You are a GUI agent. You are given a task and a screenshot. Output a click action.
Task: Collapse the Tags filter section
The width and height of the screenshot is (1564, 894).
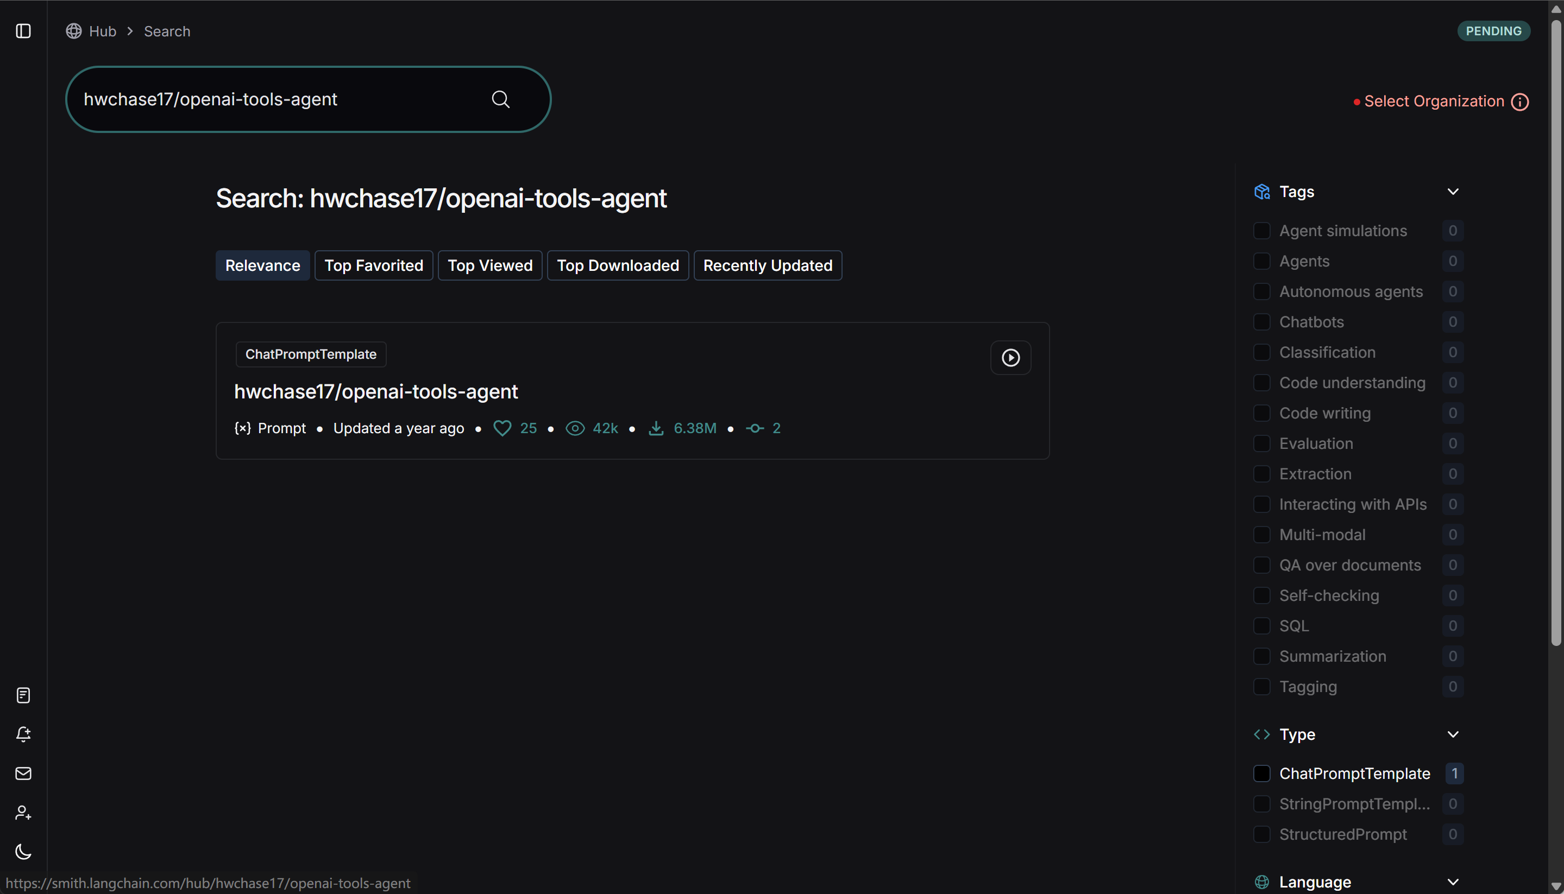pos(1452,192)
